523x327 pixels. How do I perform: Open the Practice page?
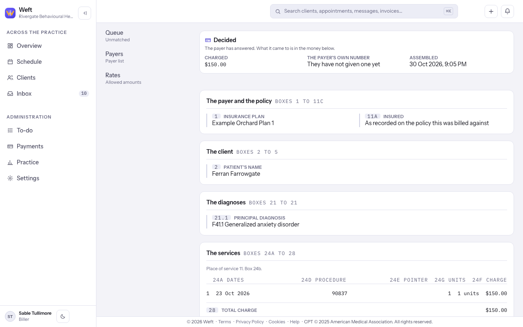coord(48,162)
